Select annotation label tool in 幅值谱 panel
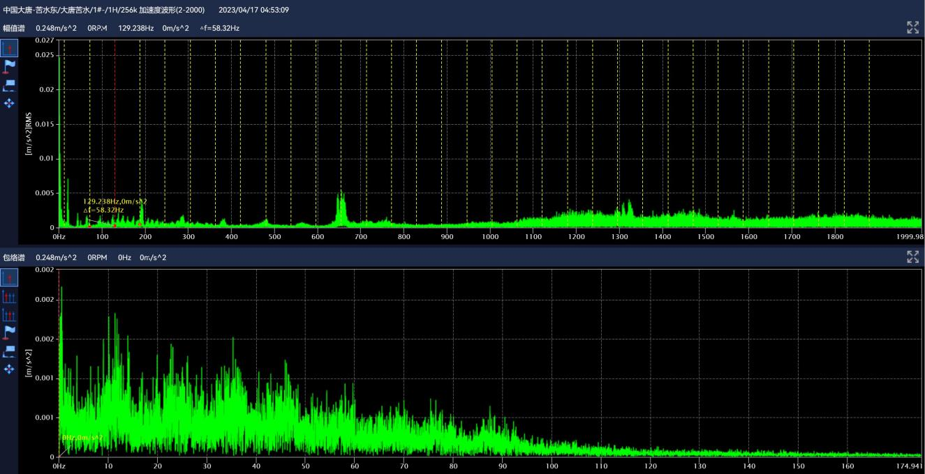Image resolution: width=925 pixels, height=474 pixels. click(x=9, y=85)
